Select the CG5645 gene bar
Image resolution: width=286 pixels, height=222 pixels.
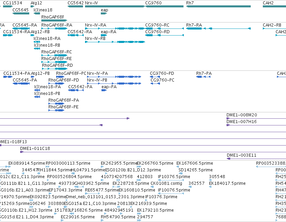point(21,13)
